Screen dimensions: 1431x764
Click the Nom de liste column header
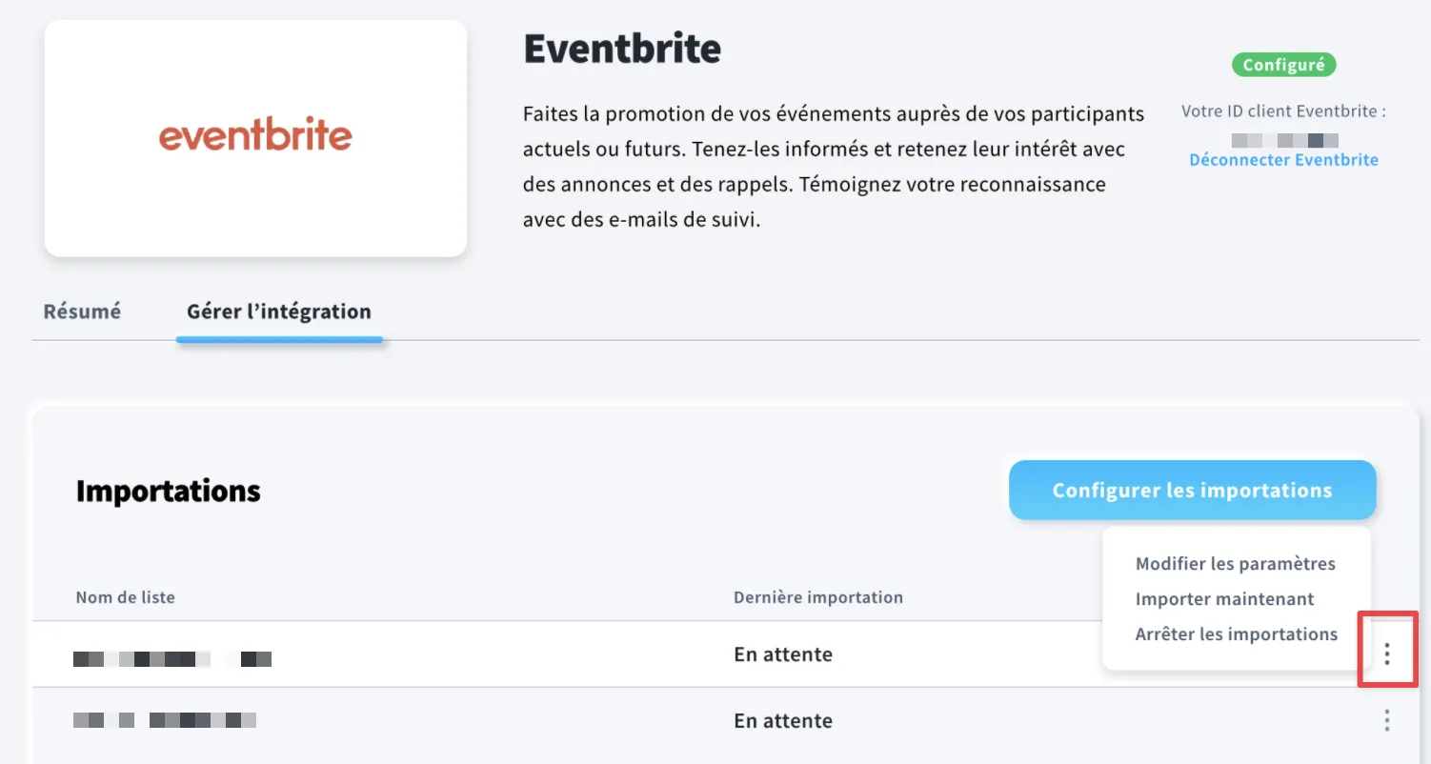click(126, 597)
